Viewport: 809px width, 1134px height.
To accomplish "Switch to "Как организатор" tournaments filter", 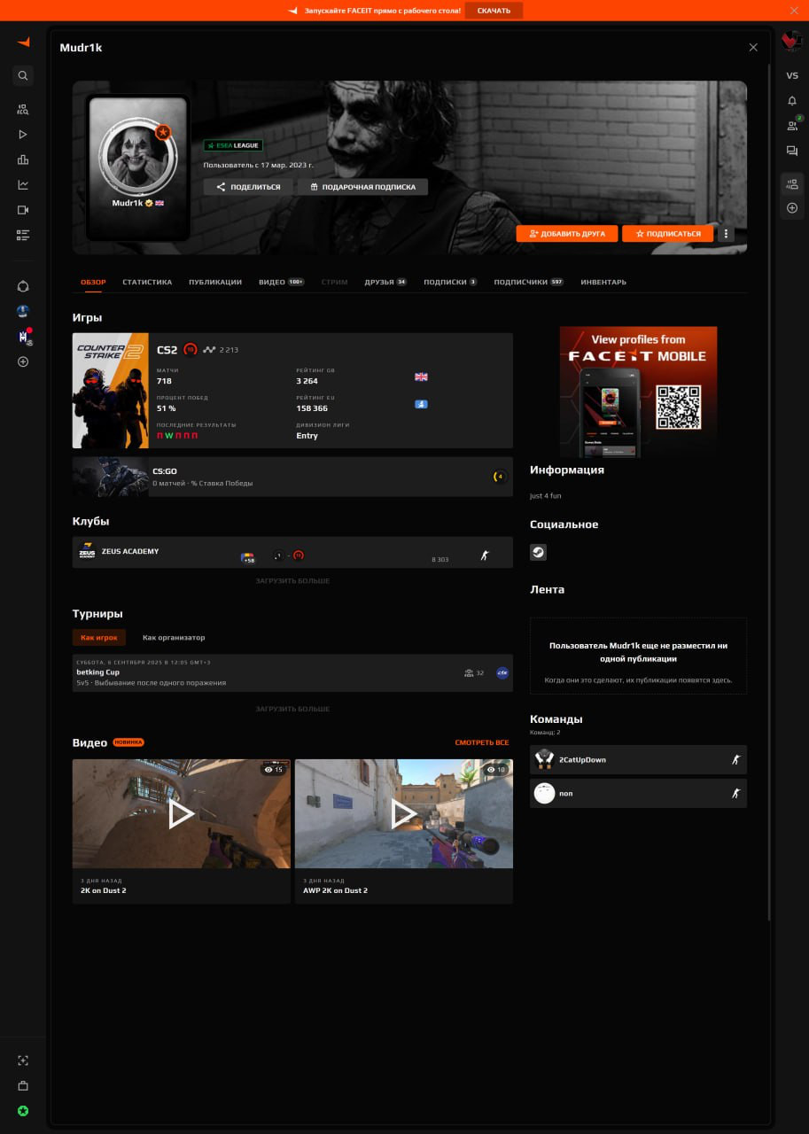I will pyautogui.click(x=174, y=637).
